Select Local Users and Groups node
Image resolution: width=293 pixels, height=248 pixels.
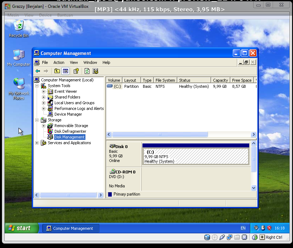coord(74,103)
